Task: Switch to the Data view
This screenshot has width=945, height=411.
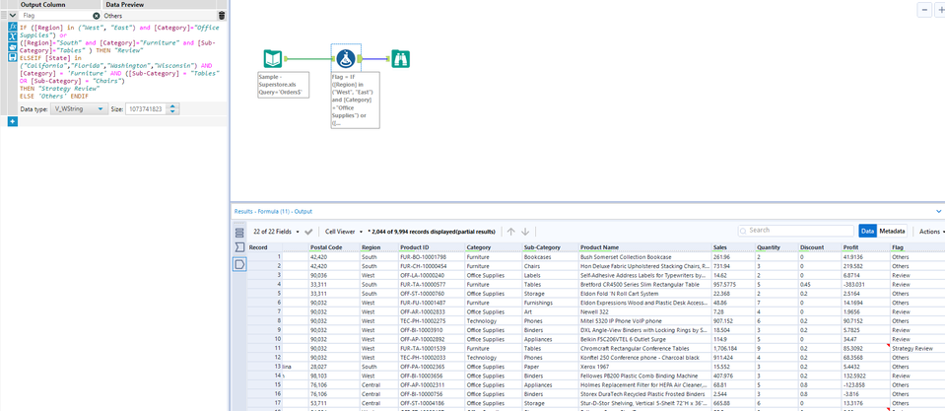Action: click(x=867, y=231)
